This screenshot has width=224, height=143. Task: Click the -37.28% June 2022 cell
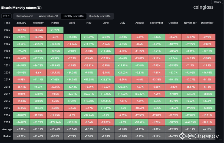106,58
